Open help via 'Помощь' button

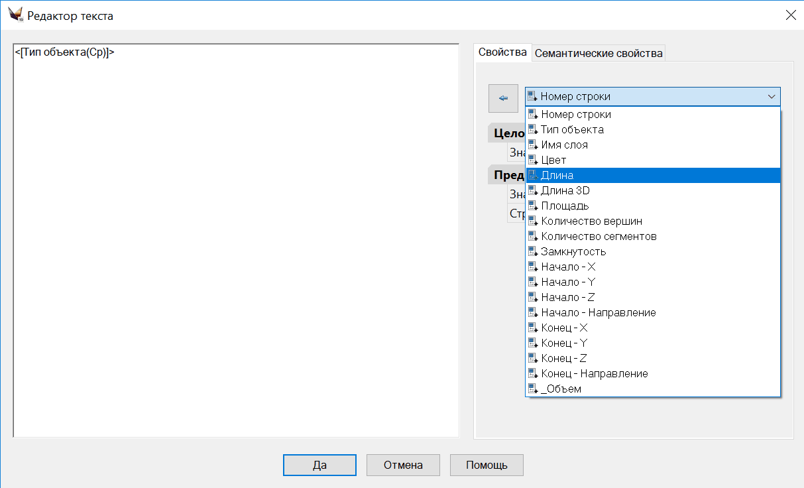(487, 465)
